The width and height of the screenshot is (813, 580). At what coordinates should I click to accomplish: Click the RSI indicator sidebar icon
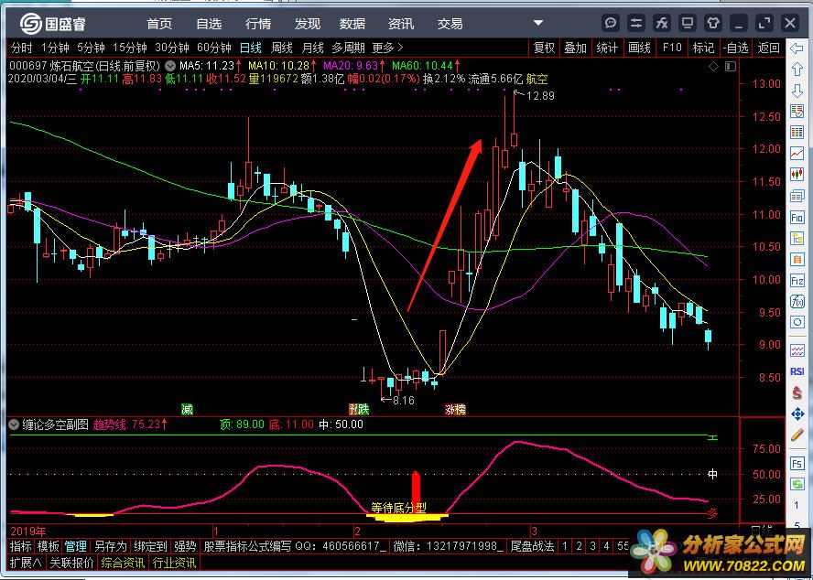pos(797,372)
